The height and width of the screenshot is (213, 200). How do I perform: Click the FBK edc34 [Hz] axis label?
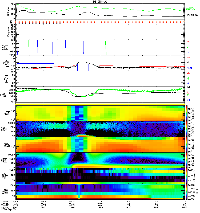(5, 176)
